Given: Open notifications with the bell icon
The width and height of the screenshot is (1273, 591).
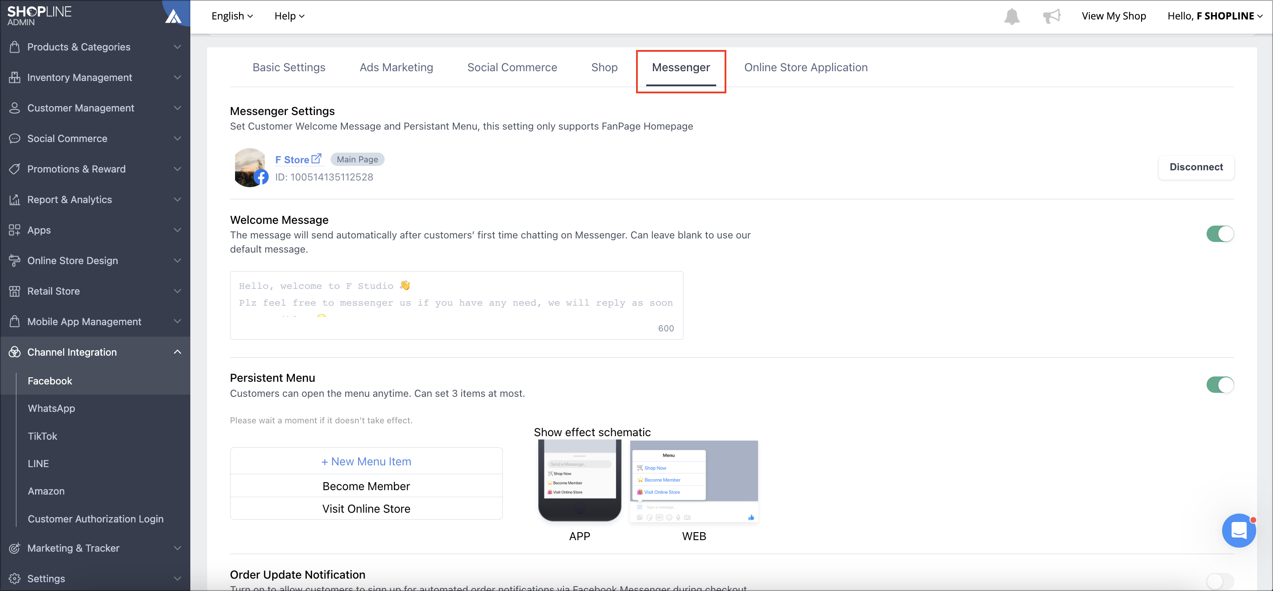Looking at the screenshot, I should [x=1011, y=16].
